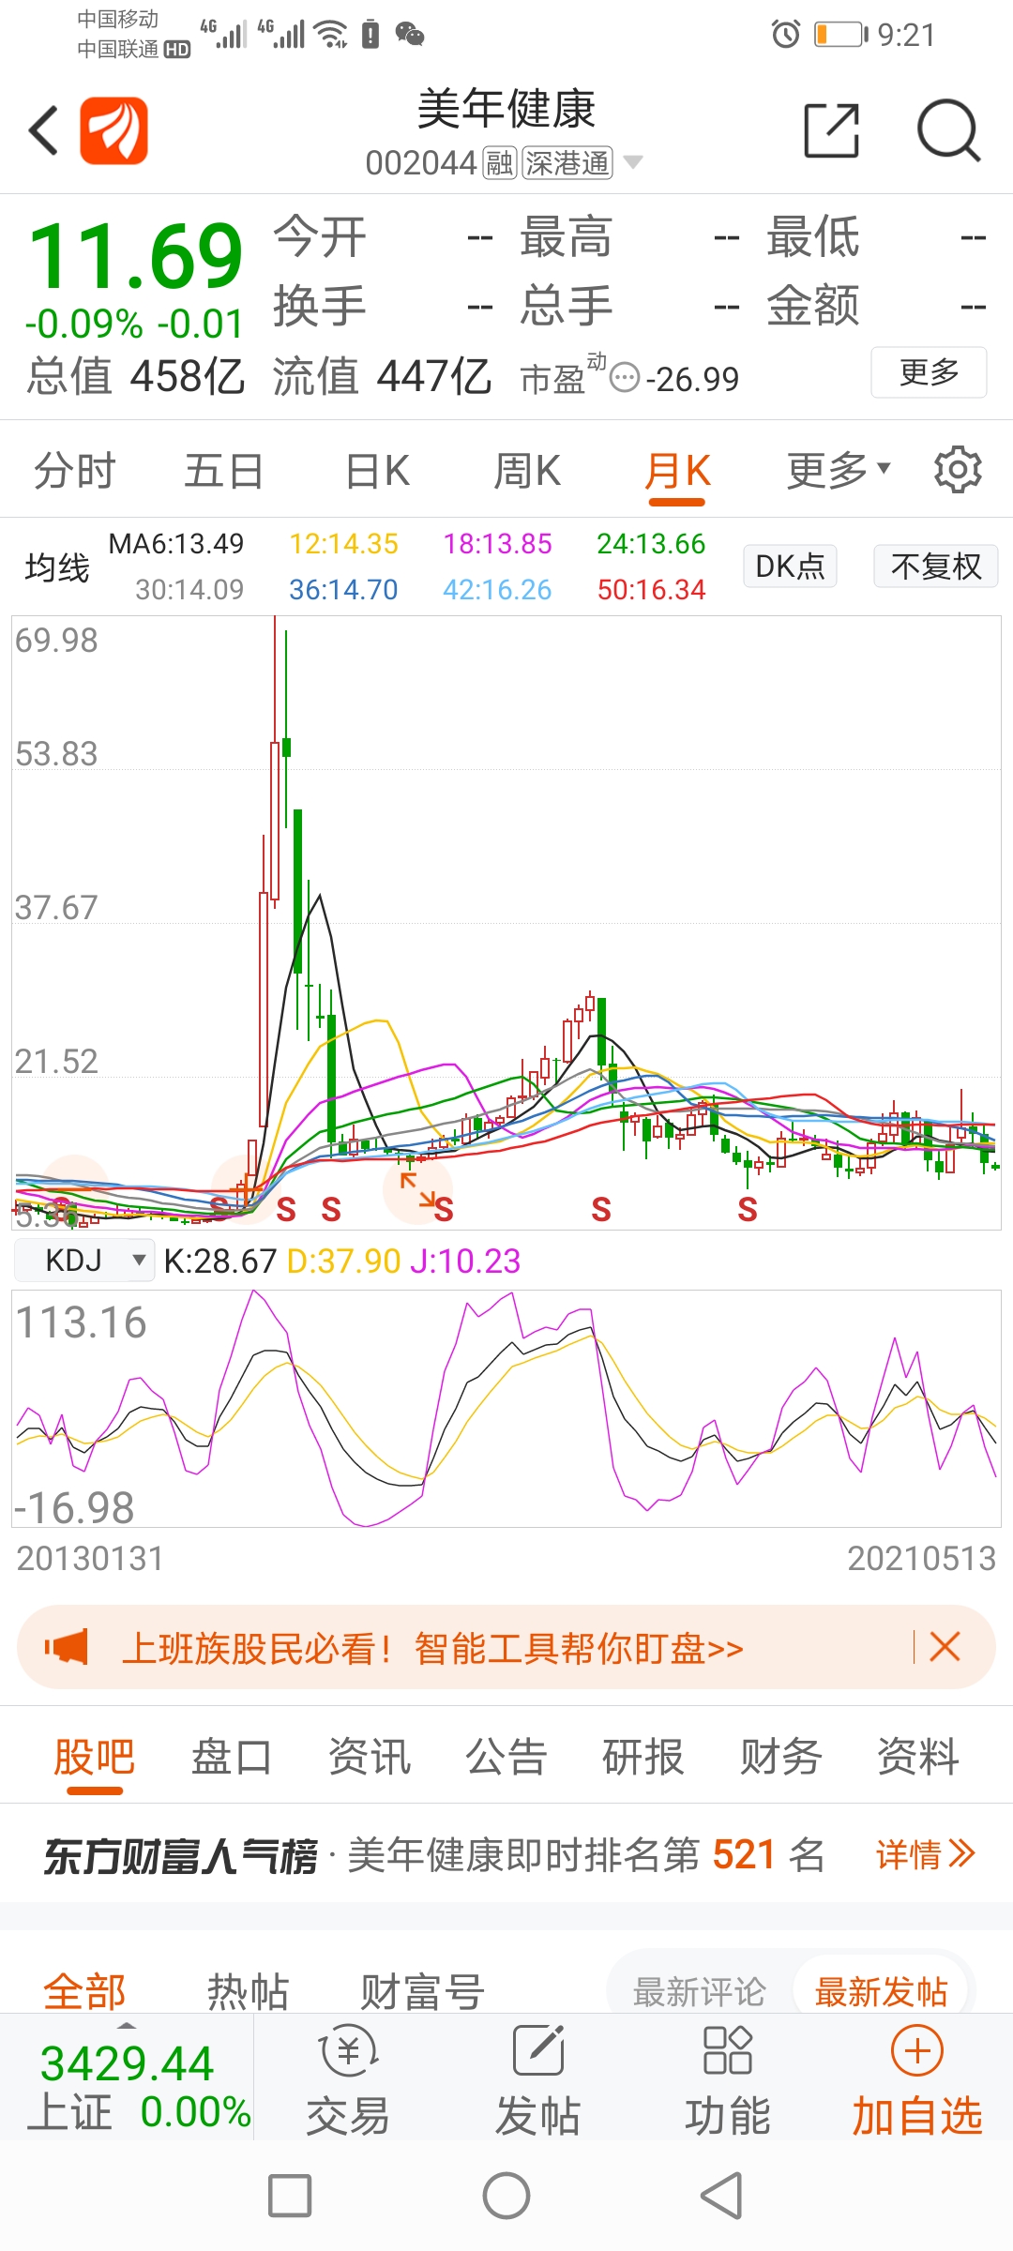Filter posts by 全部

pyautogui.click(x=84, y=1989)
